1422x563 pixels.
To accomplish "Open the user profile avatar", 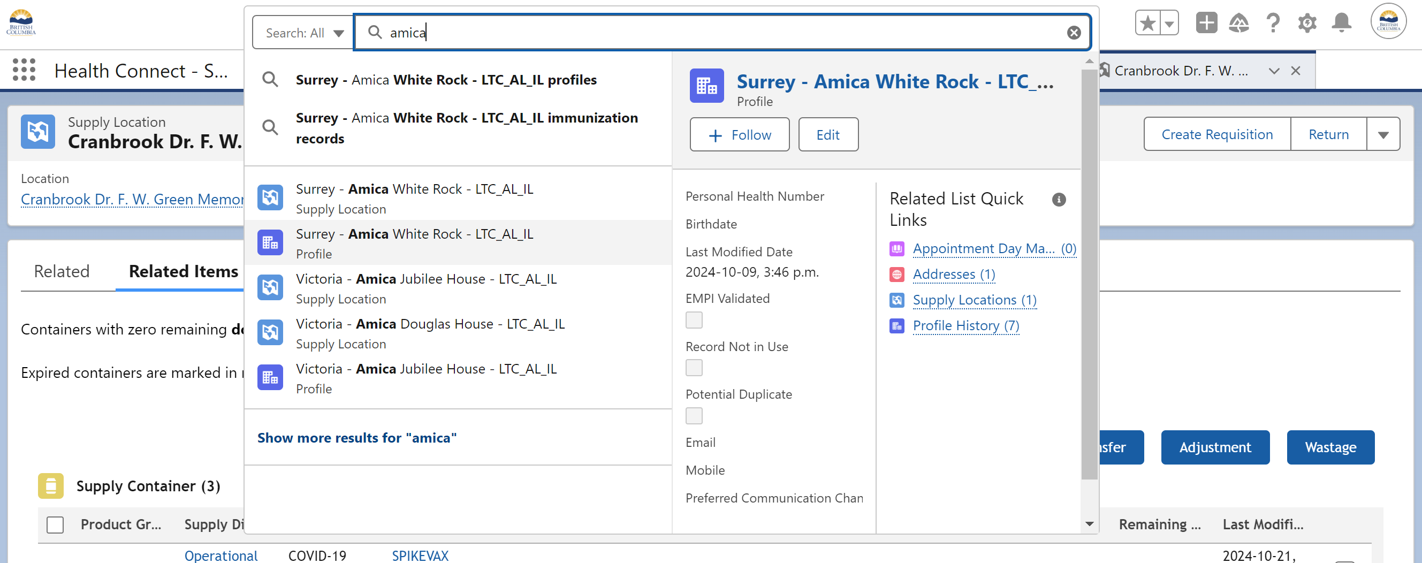I will pyautogui.click(x=1388, y=21).
